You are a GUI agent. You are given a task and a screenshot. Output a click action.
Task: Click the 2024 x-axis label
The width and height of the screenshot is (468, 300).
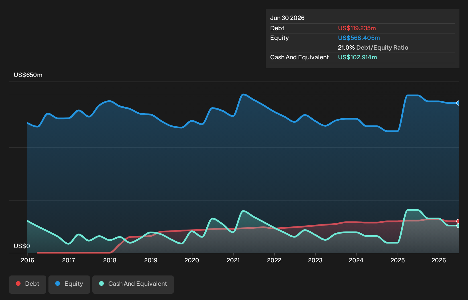click(356, 260)
